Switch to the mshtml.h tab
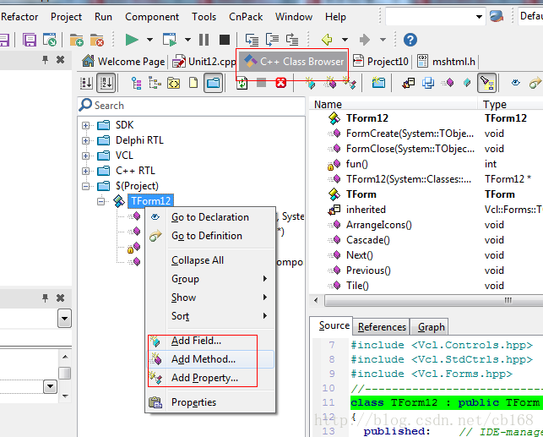This screenshot has width=543, height=437. [x=447, y=62]
